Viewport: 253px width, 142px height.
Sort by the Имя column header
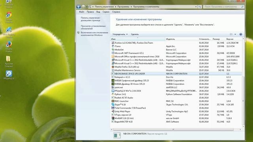138,39
